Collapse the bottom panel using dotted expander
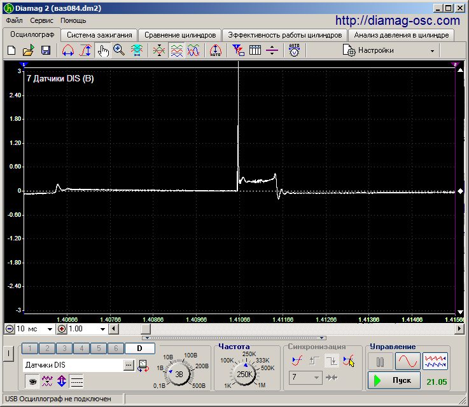 point(234,338)
